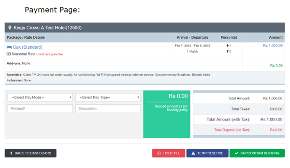Click the bed icon next to Oak (Standard)
290x168 pixels.
(9, 47)
